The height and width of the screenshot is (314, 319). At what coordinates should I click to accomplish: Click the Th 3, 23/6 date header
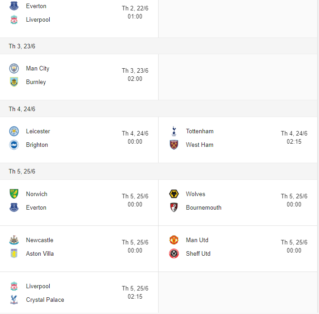(22, 47)
